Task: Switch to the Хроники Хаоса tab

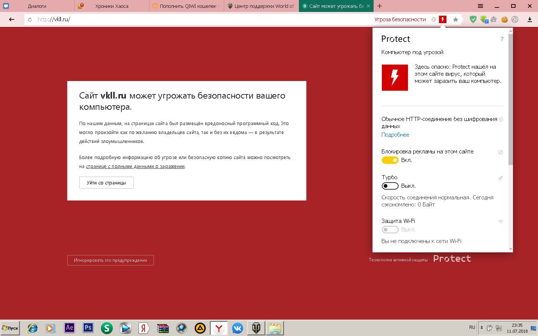Action: coord(112,6)
